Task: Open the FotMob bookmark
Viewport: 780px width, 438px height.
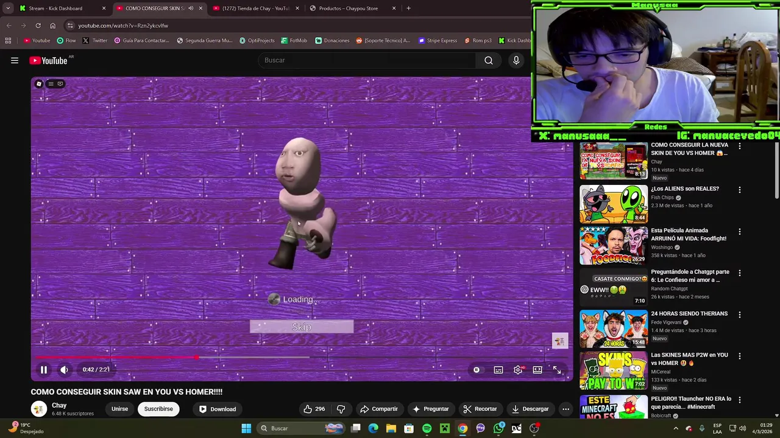Action: 294,41
